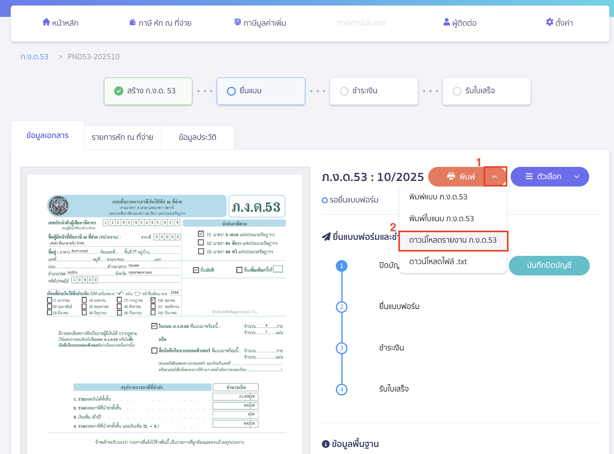Click the ภาษีมูลค่าเพิ่ม document icon
This screenshot has width=614, height=454.
click(237, 22)
